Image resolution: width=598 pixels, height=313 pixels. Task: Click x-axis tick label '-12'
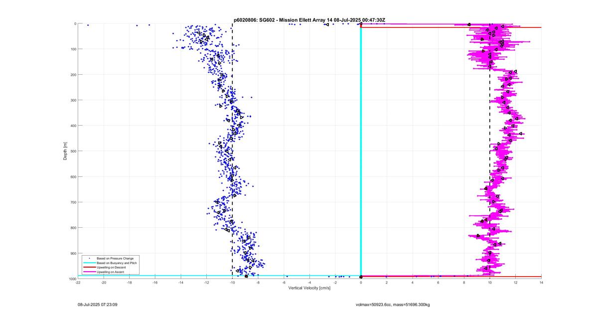(207, 282)
